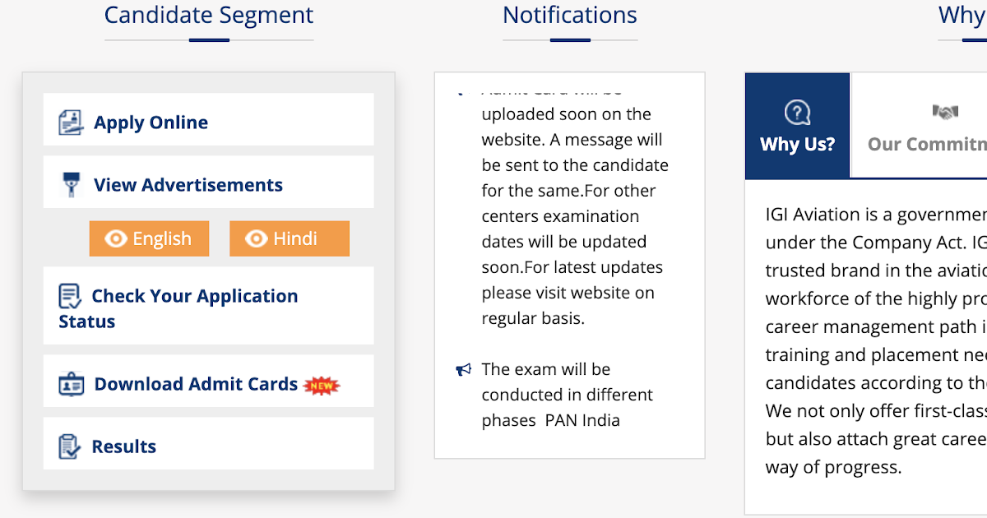Click eye icon on Hindi button
This screenshot has height=518, width=987.
(257, 238)
